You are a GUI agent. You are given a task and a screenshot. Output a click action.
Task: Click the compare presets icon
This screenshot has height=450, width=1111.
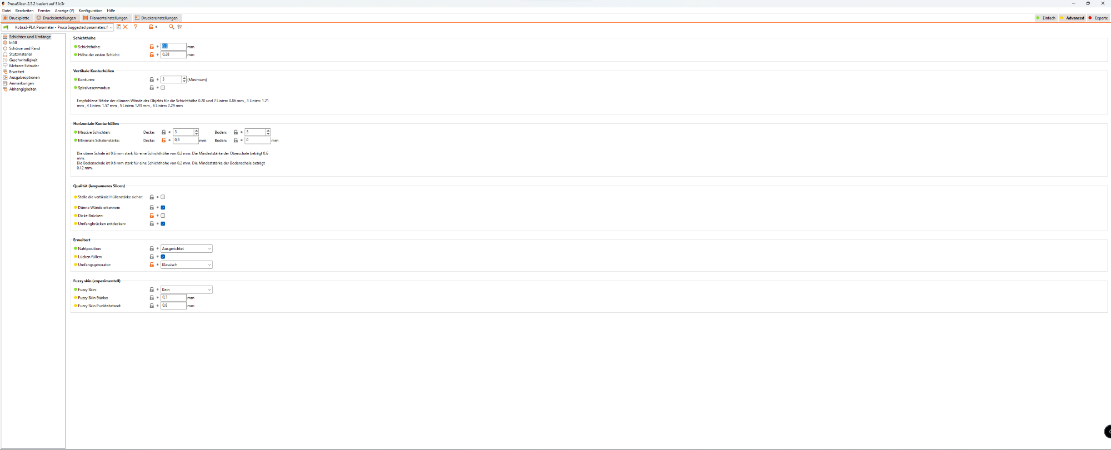pos(179,27)
